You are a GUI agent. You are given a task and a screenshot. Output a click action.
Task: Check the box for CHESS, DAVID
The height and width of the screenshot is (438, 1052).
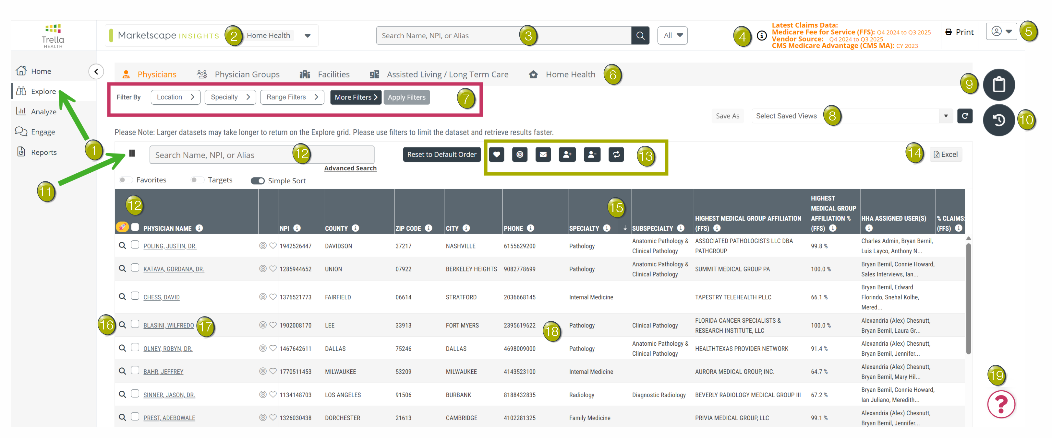135,296
